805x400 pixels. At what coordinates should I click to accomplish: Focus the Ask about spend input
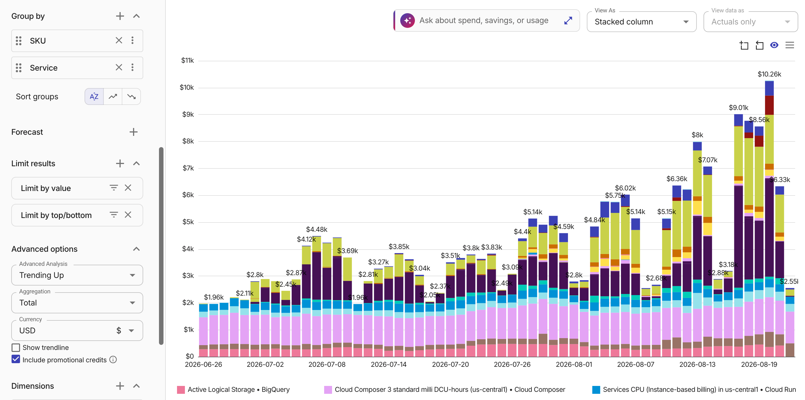(x=484, y=21)
